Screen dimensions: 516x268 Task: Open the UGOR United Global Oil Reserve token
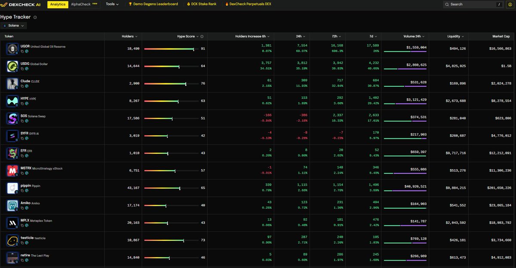[43, 46]
